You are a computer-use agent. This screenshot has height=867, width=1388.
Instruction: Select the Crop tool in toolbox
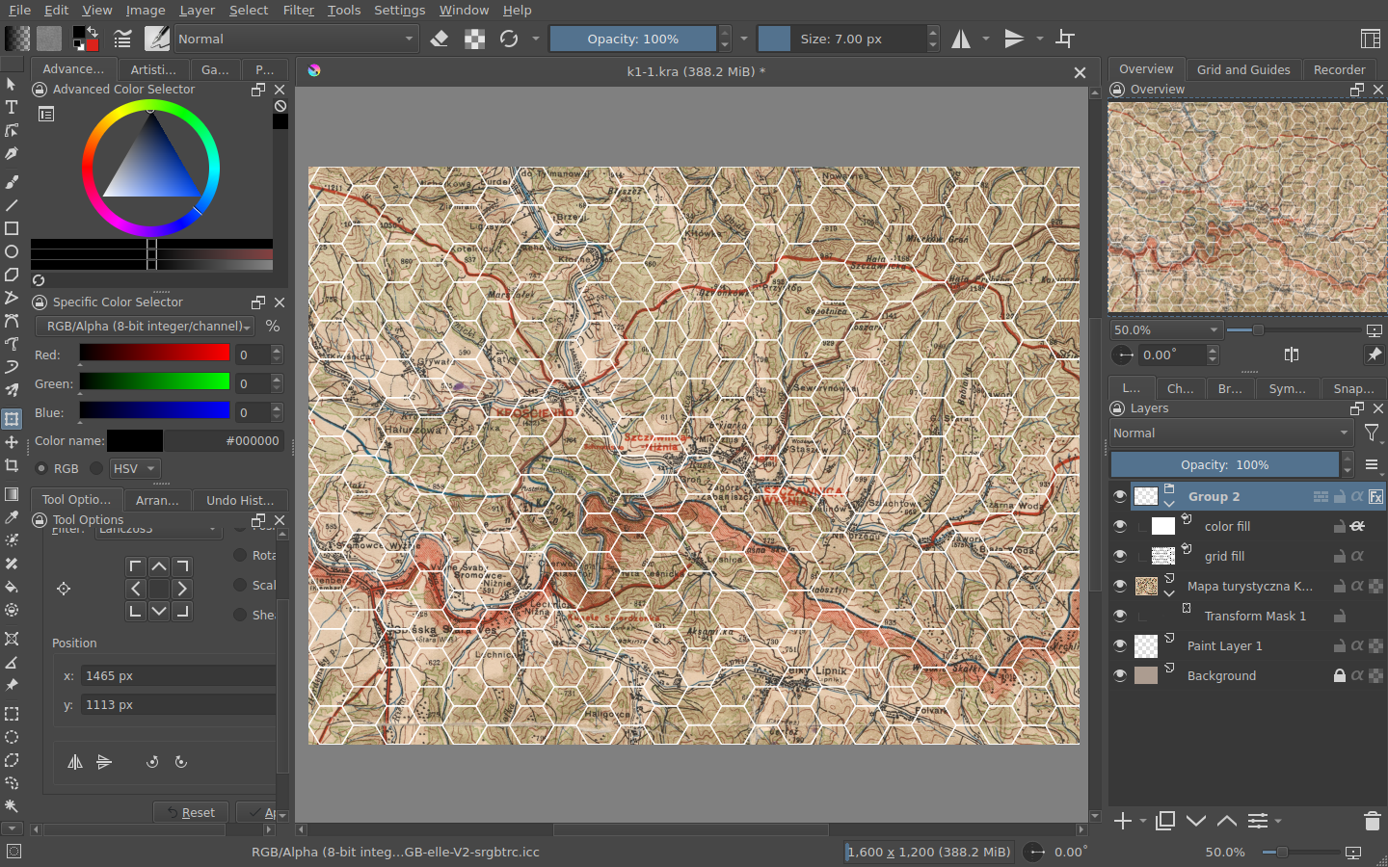[x=12, y=465]
